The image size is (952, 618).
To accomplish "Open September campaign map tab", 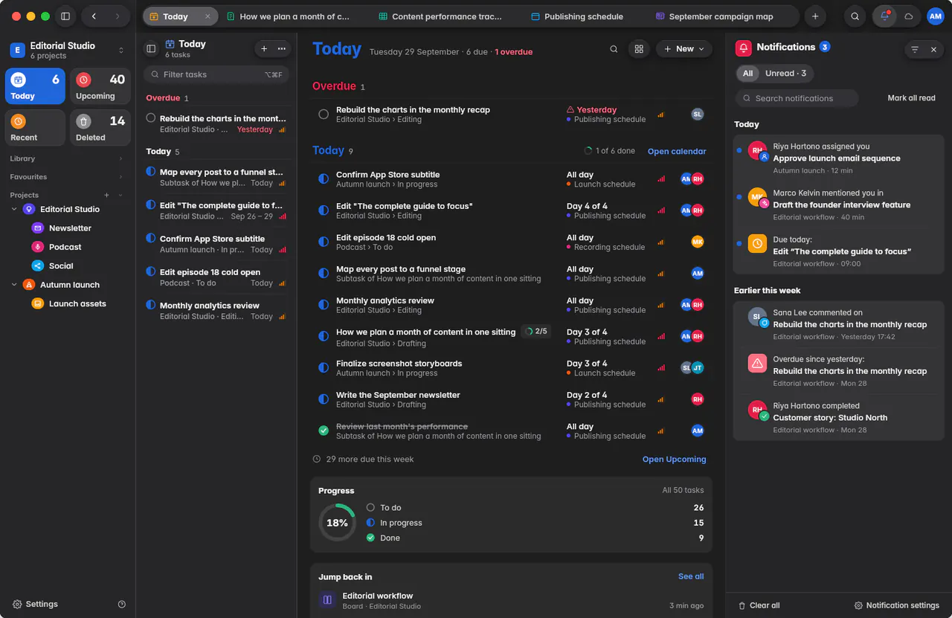I will coord(714,16).
